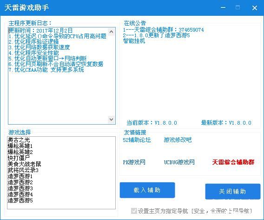
Task: Click the 当前版本：V1.8.0.0 label
Action: [152, 123]
